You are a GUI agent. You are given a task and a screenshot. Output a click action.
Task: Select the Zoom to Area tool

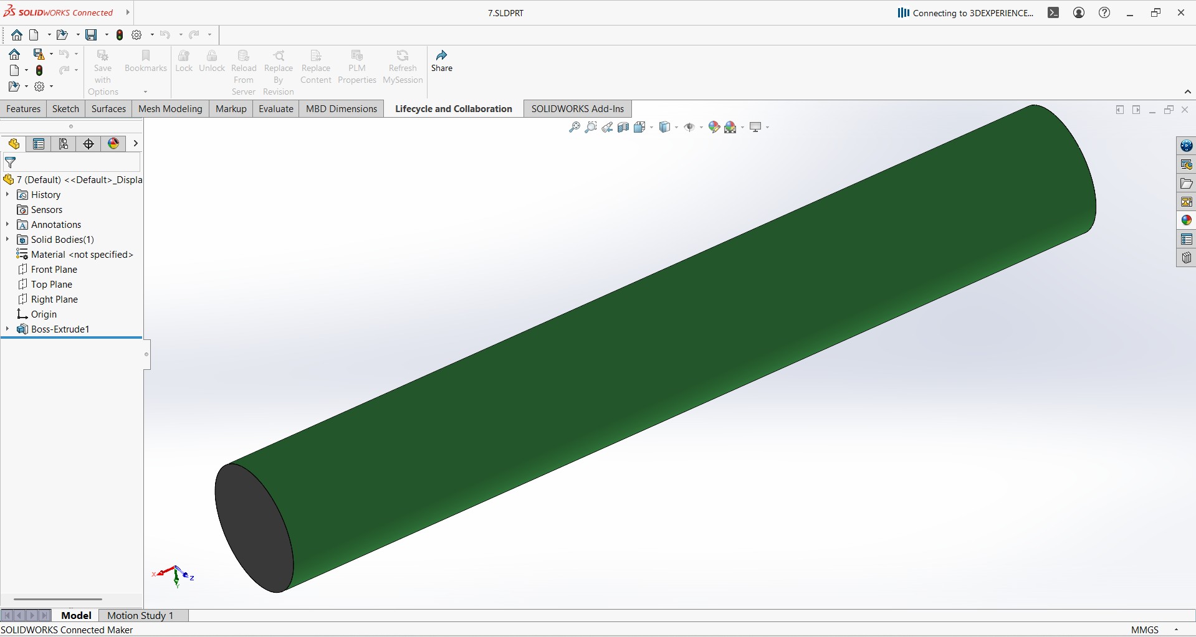590,127
